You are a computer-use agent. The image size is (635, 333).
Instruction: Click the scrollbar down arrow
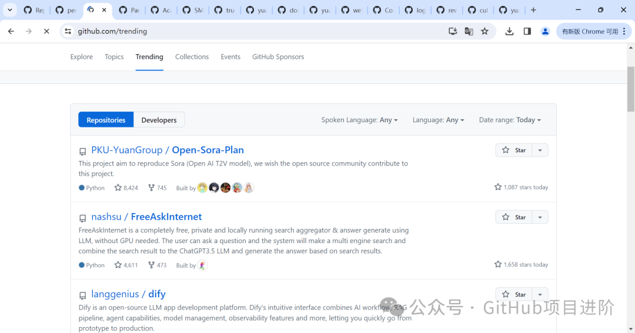630,329
